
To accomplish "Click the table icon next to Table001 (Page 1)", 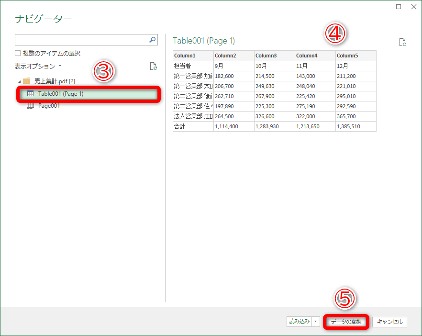I will point(31,93).
